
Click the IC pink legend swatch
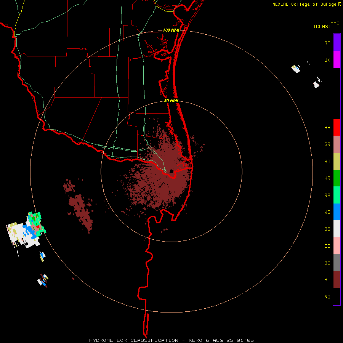[x=337, y=246]
